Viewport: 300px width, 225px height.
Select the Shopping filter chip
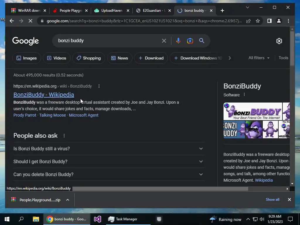click(88, 58)
